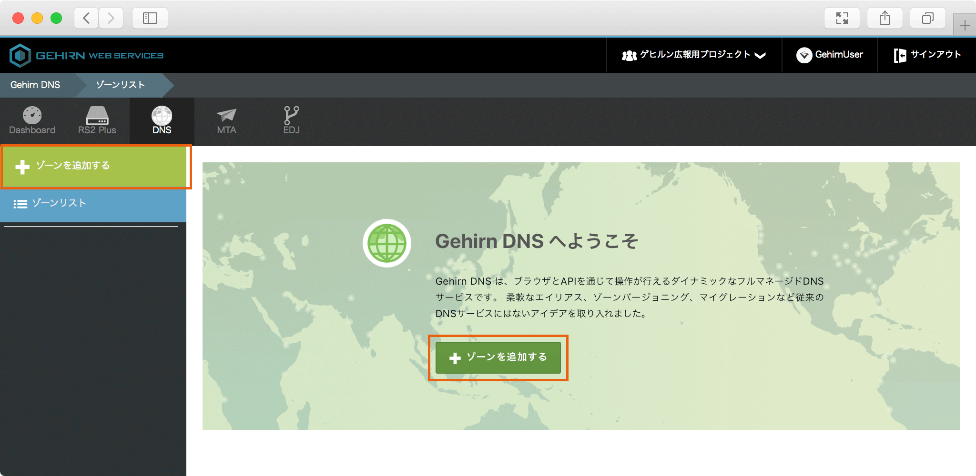
Task: Click sidebar ゾーンを追加する green button
Action: point(94,166)
